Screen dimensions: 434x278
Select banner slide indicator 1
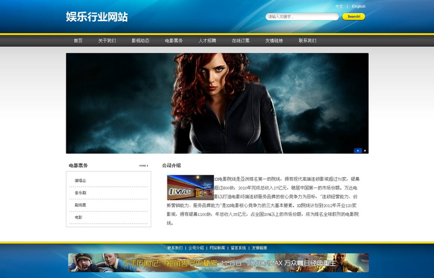(x=358, y=150)
